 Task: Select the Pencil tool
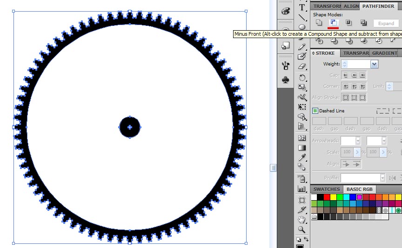pos(302,46)
